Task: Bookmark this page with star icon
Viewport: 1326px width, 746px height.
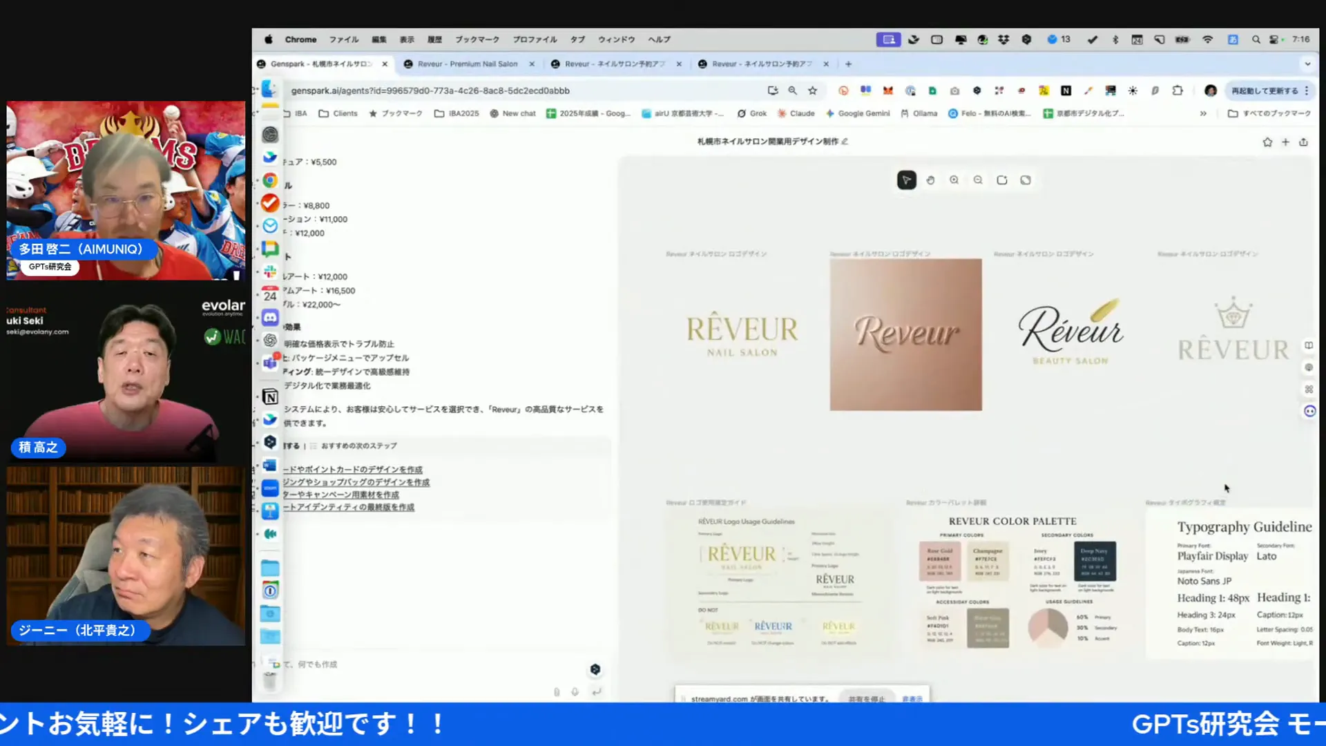Action: point(813,90)
